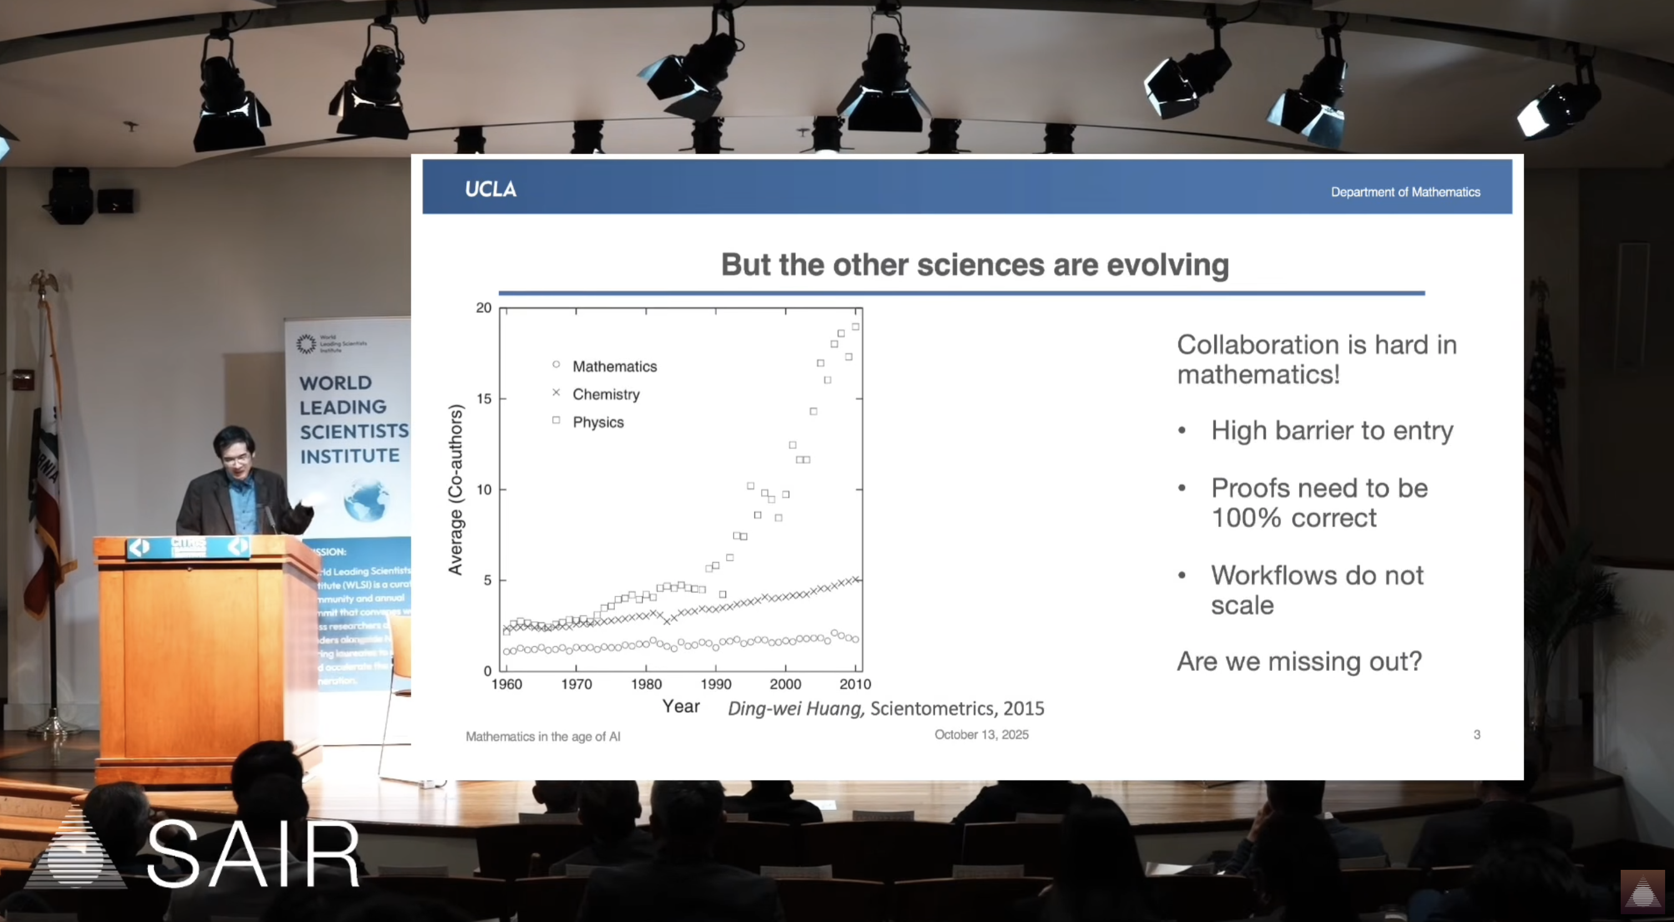Click the October 13, 2025 date footer

(981, 734)
